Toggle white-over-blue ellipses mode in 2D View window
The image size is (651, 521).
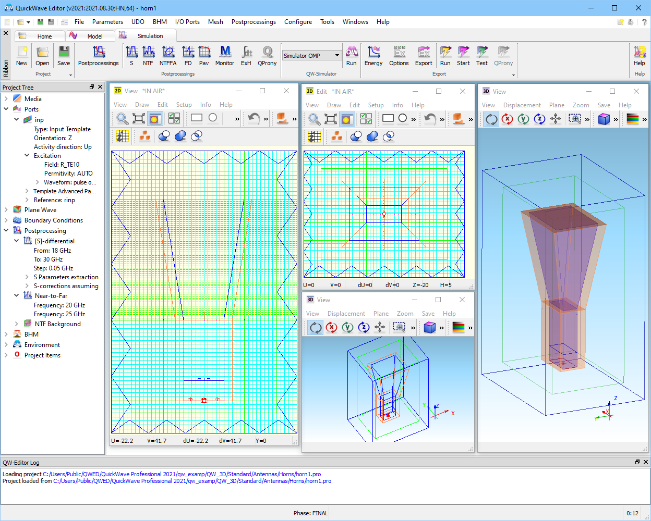point(164,136)
